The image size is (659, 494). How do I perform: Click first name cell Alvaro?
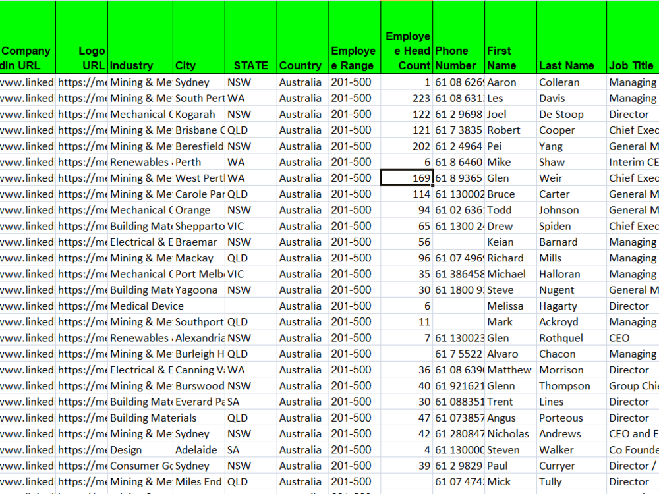coord(511,354)
